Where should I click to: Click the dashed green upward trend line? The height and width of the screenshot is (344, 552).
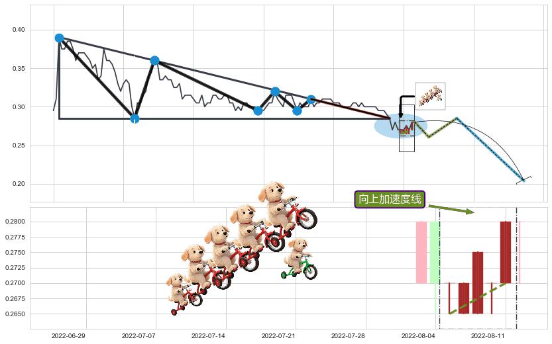[477, 298]
